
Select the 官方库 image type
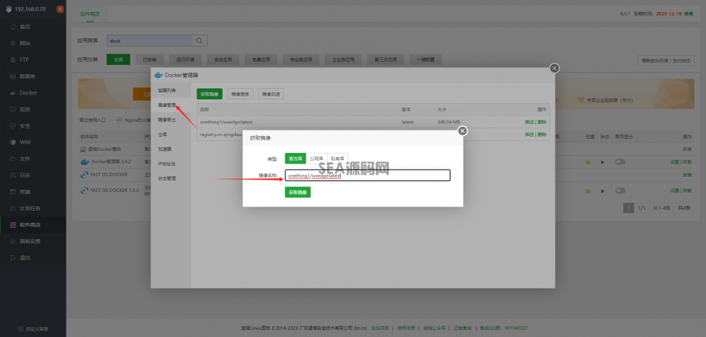(x=295, y=159)
